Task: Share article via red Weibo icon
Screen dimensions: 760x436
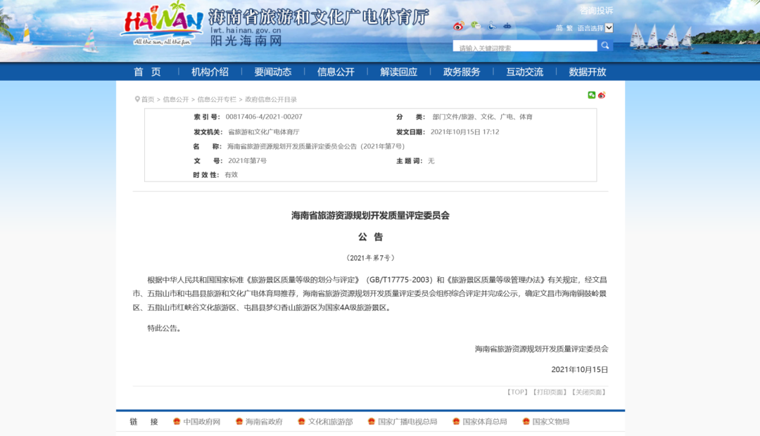Action: click(602, 95)
